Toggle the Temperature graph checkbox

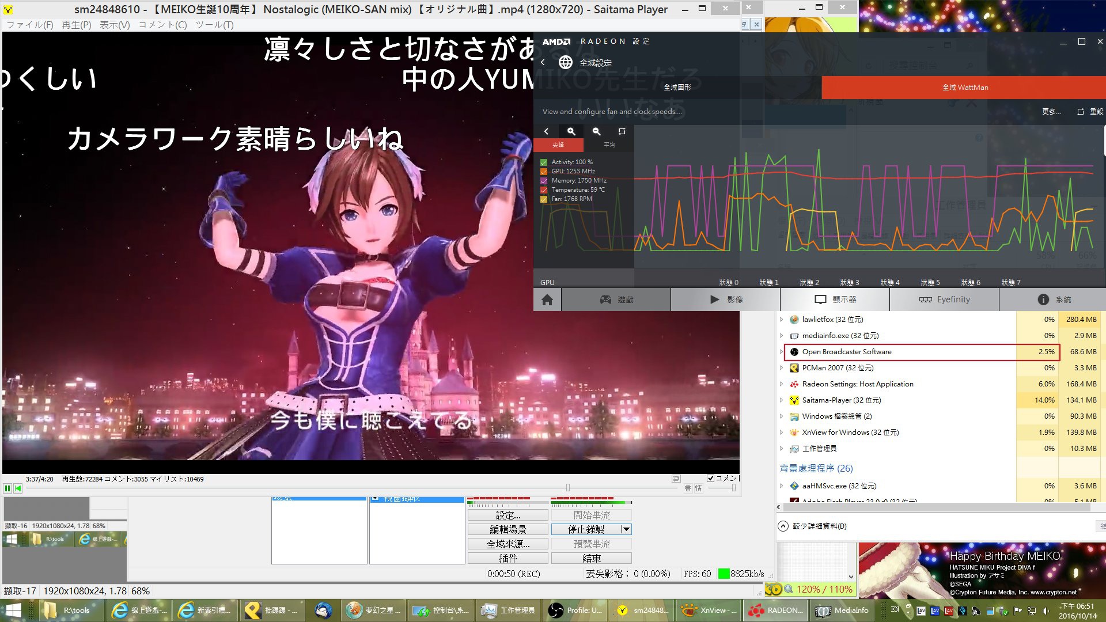point(544,190)
